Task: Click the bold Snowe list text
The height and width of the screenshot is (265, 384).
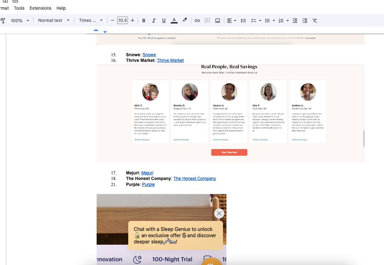Action: coord(133,55)
